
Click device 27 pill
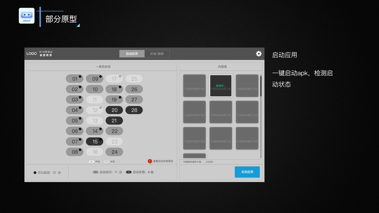coord(134,100)
